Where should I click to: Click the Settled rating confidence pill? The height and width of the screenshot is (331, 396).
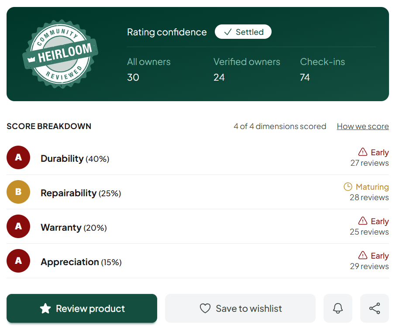[243, 32]
